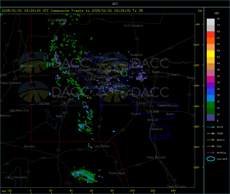Click the eb+bip magenta arrow legend icon

pos(211,153)
